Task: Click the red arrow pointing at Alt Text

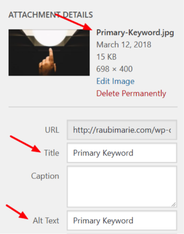Action: (17, 212)
